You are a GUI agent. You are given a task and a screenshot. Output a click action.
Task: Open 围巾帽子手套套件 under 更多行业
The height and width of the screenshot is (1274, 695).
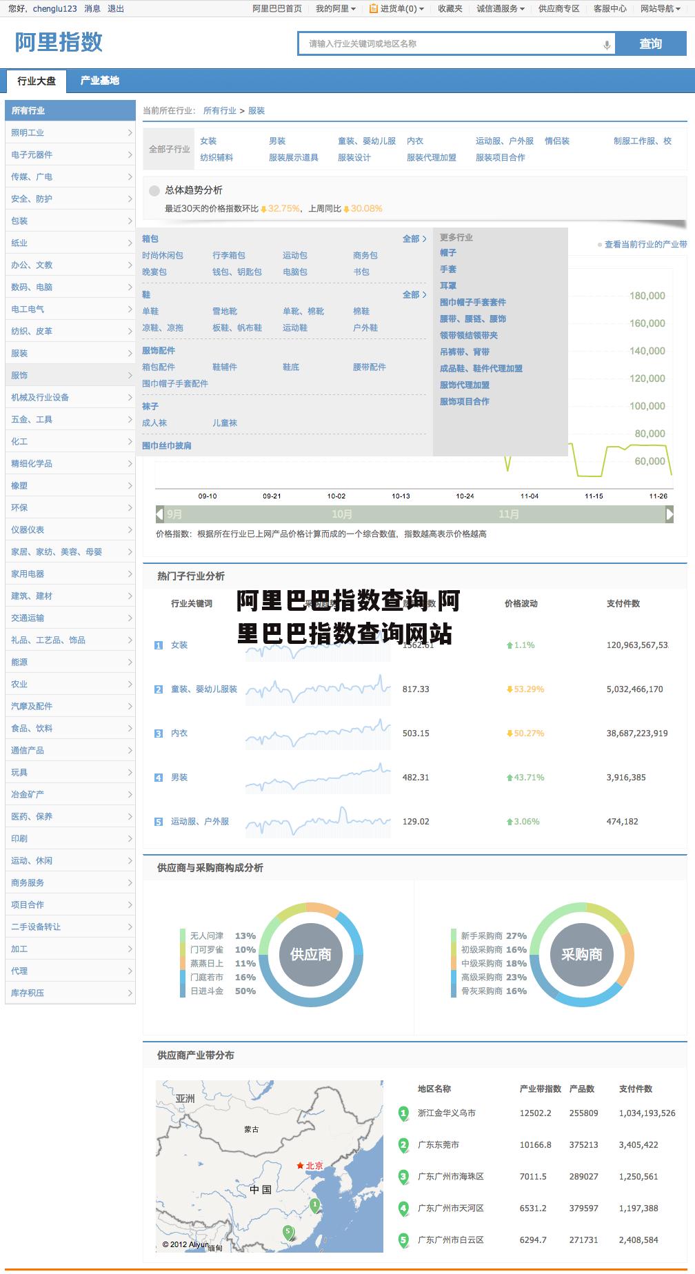[x=473, y=303]
